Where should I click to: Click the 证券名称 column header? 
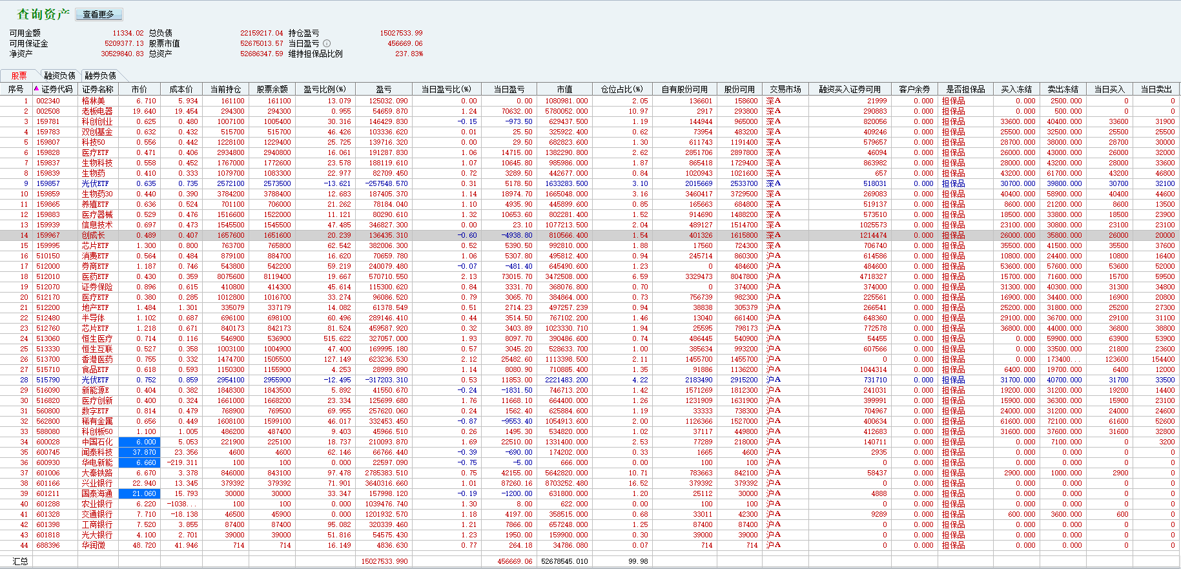[98, 89]
